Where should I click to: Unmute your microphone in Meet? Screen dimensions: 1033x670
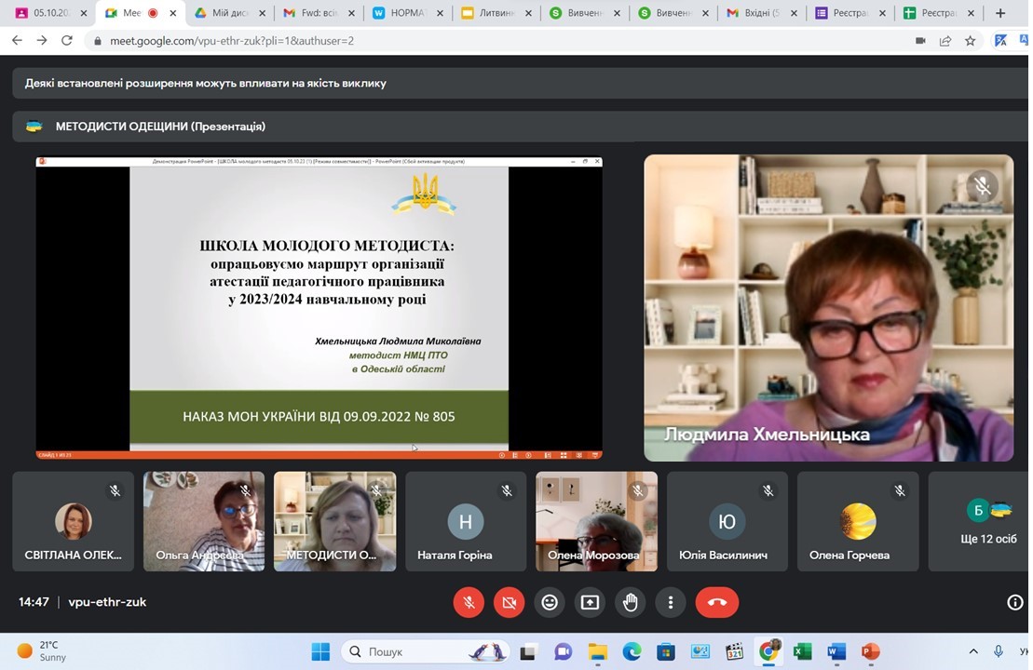(x=469, y=602)
